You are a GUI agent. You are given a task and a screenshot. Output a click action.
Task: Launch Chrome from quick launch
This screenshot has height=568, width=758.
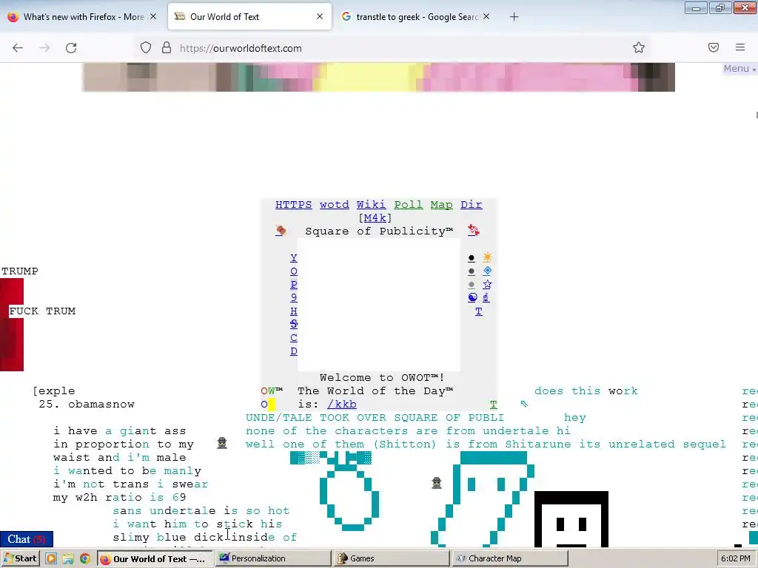tap(85, 559)
